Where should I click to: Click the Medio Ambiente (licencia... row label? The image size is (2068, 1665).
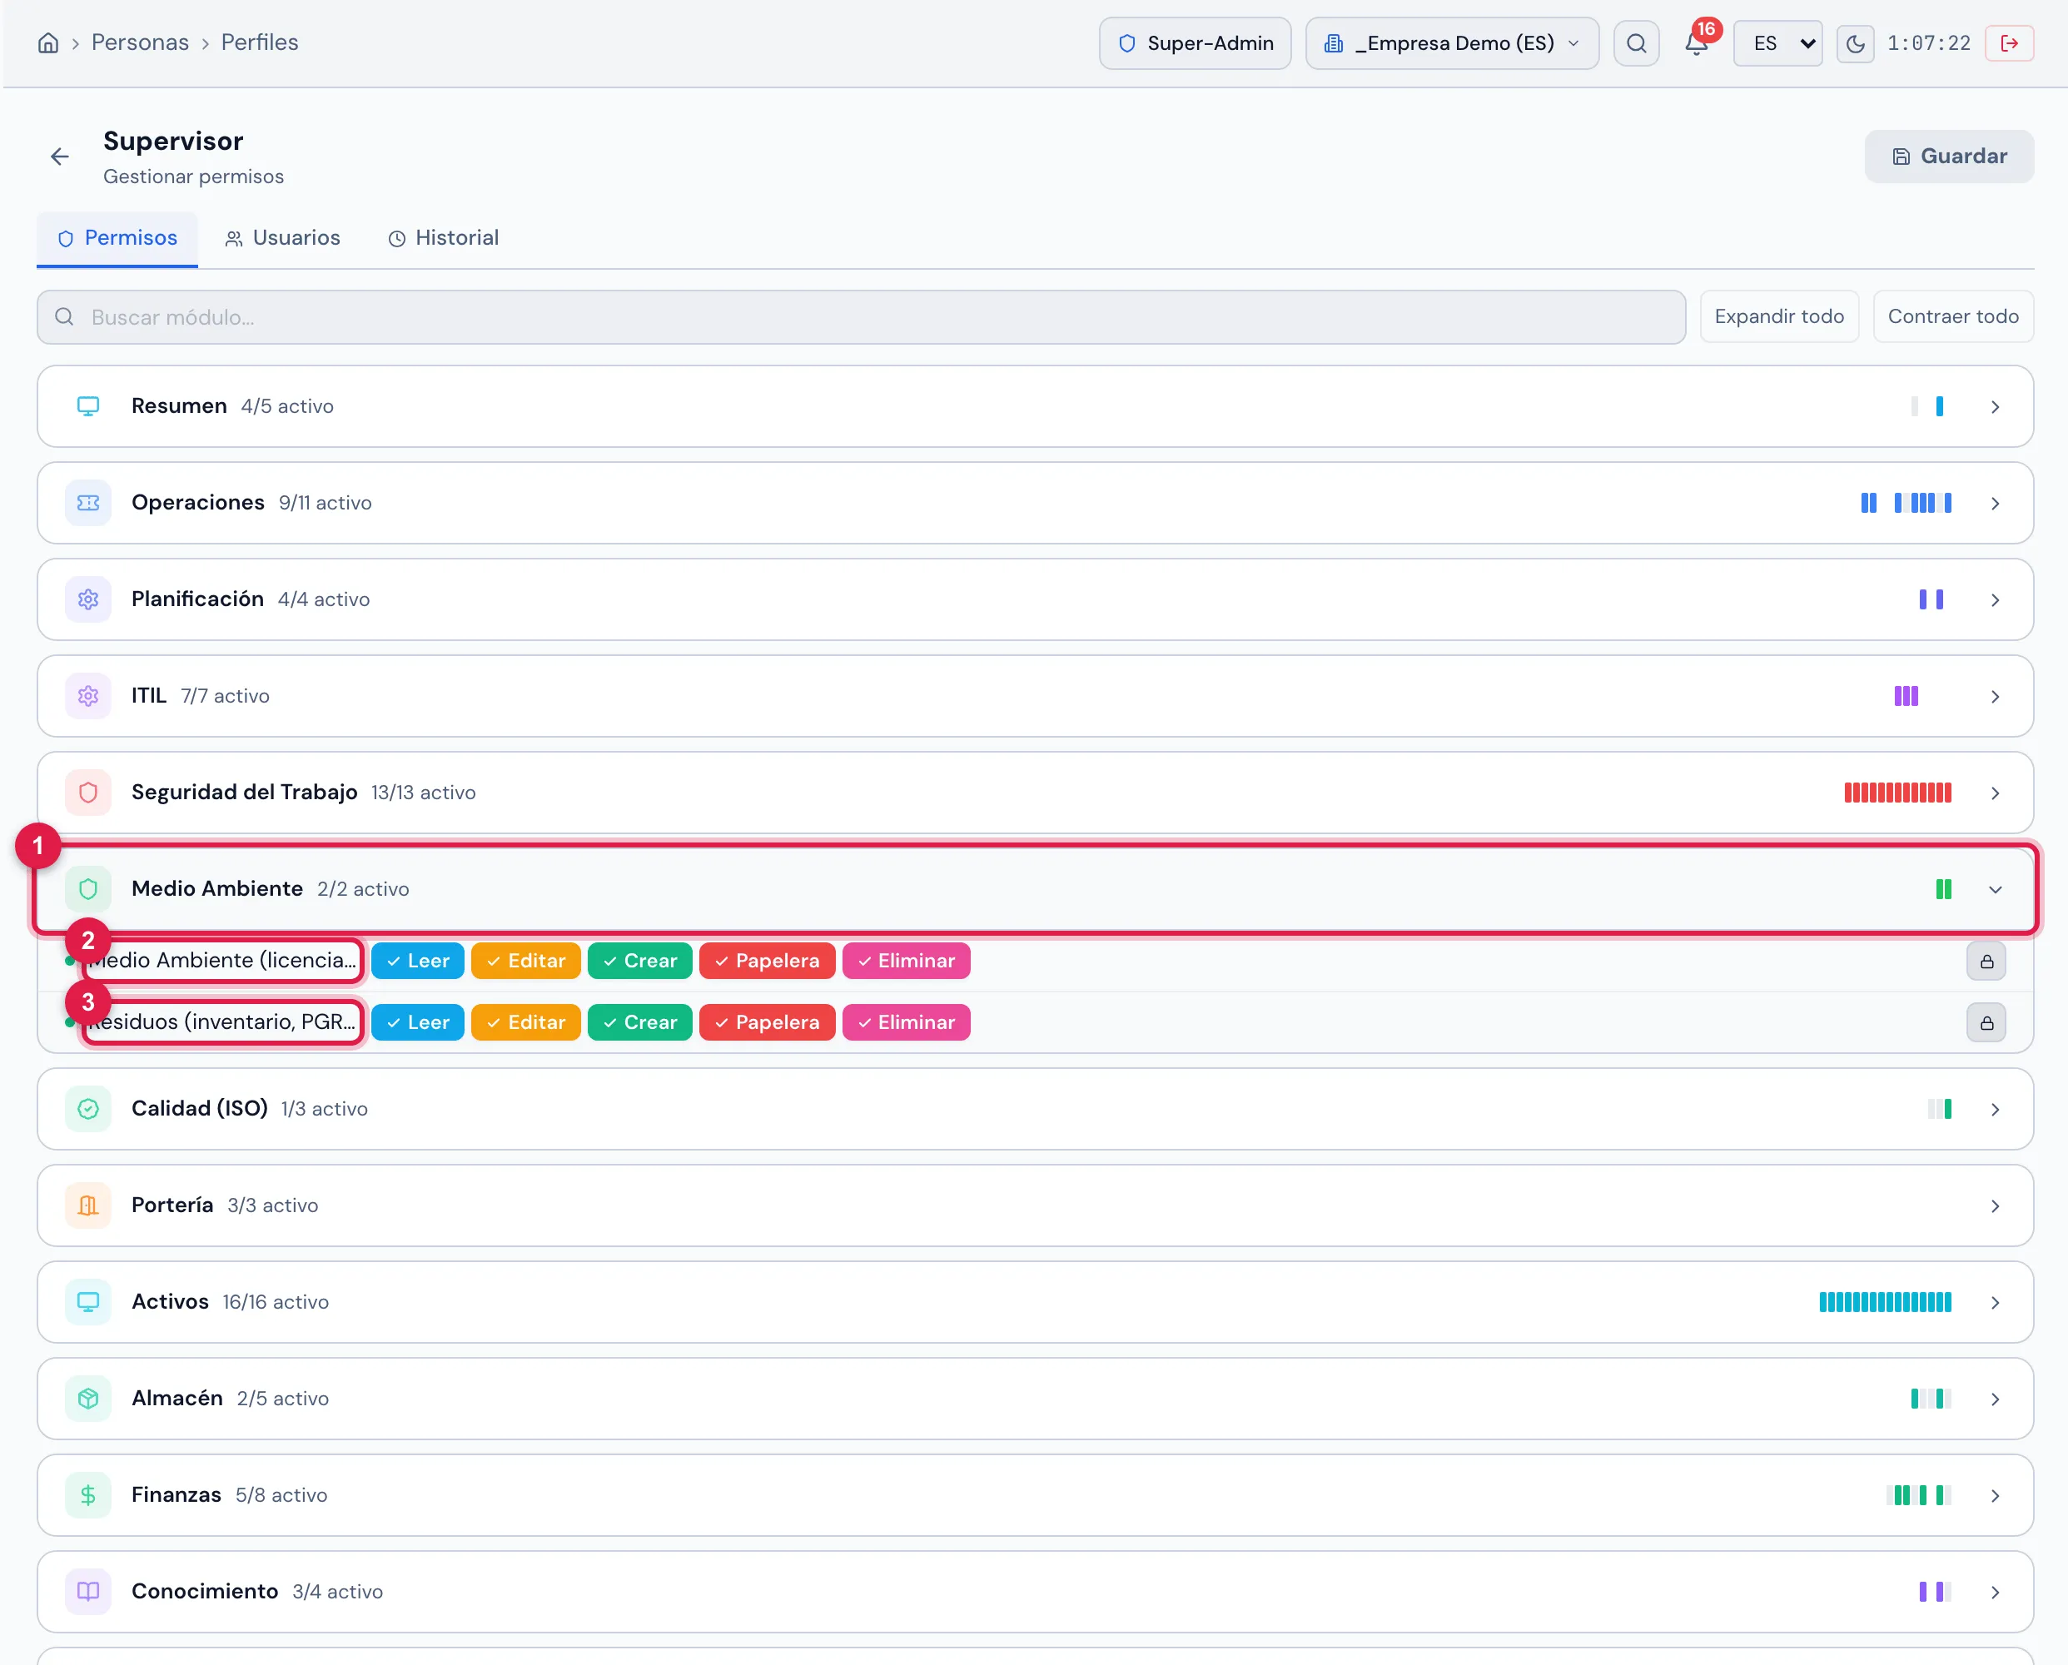222,961
